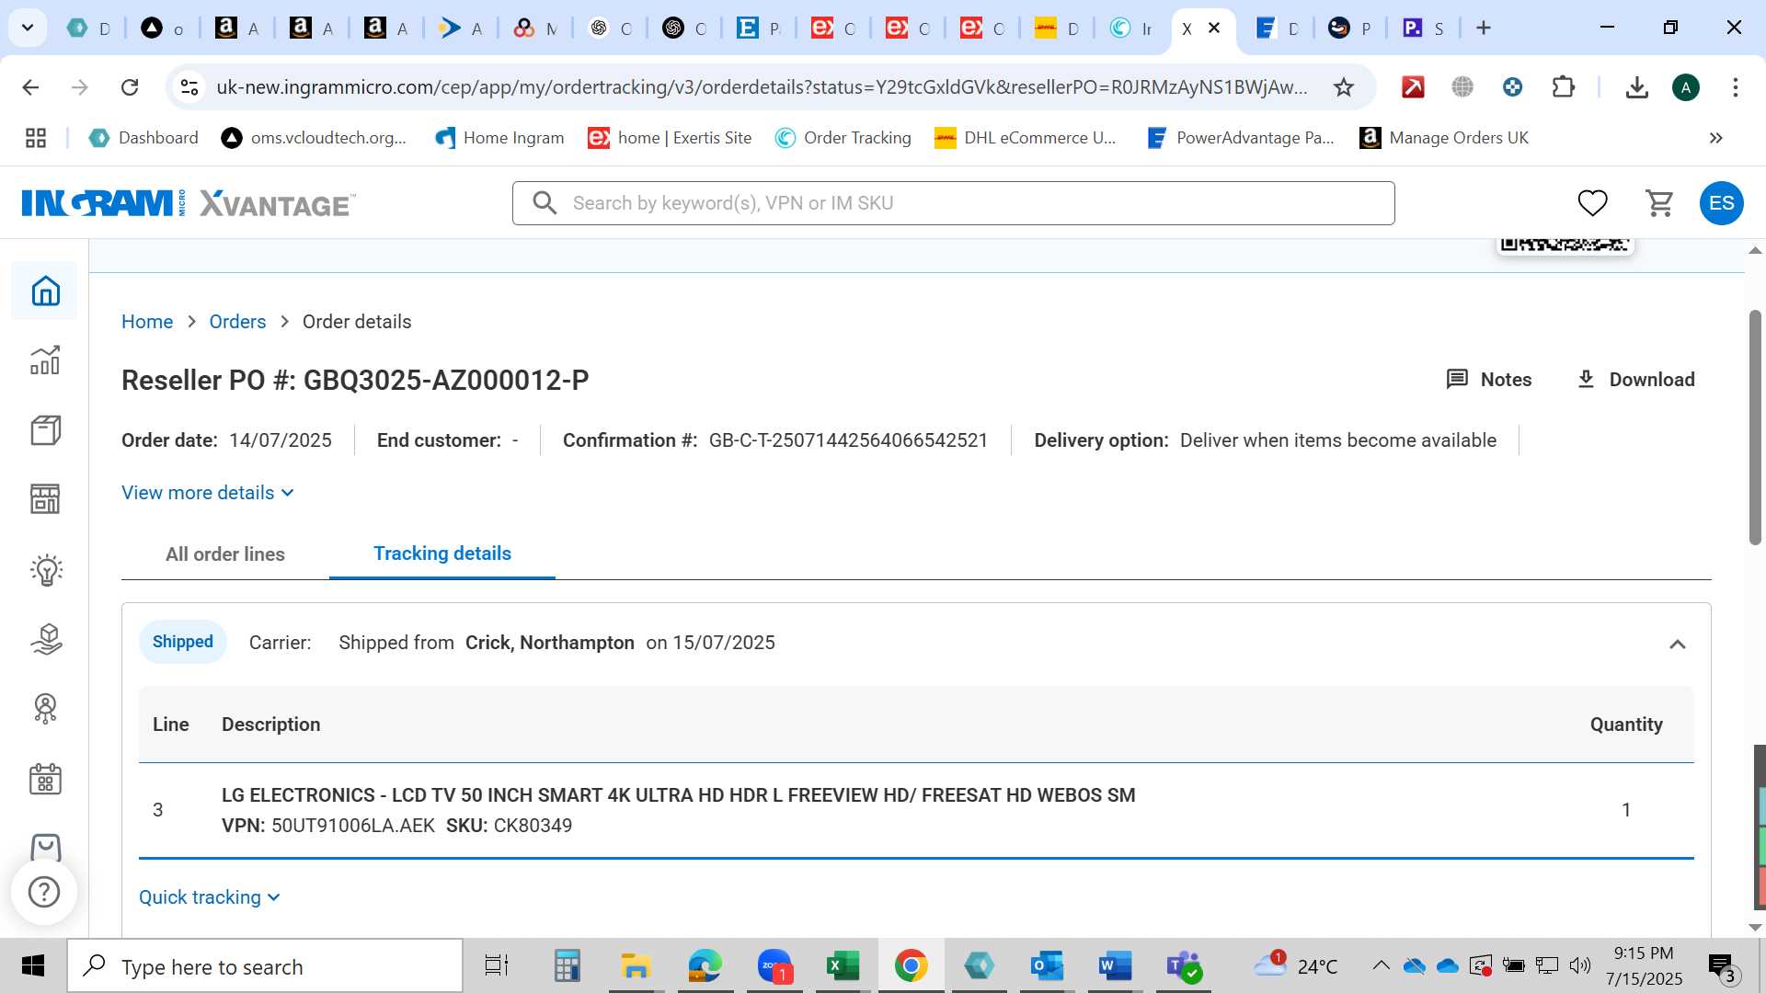The width and height of the screenshot is (1766, 993).
Task: Open Outlook from the taskbar
Action: coord(1047,966)
